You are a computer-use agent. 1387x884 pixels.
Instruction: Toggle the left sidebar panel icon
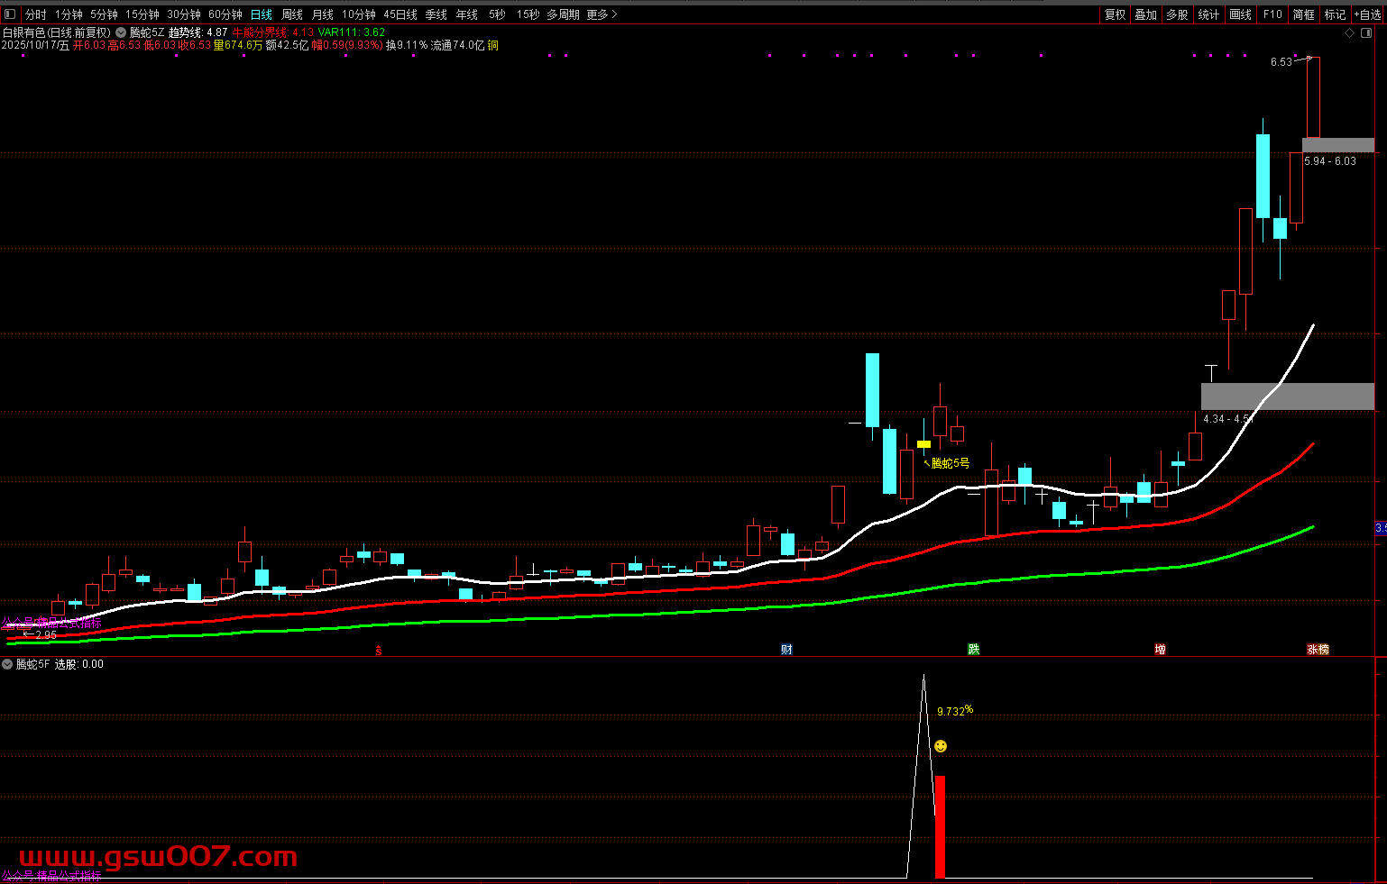(10, 14)
